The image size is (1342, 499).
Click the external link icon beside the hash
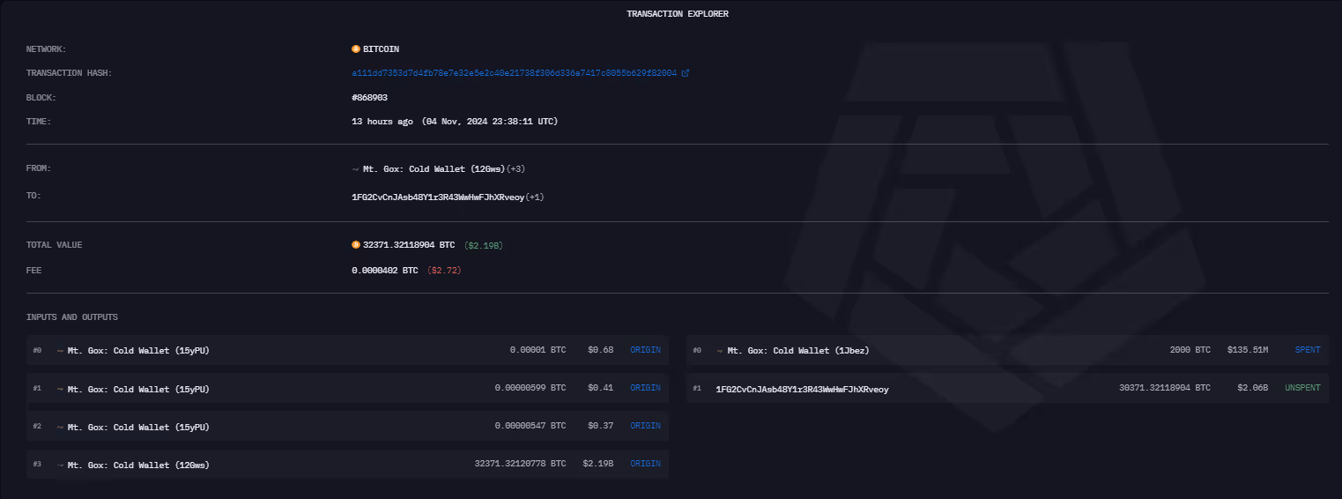[686, 73]
